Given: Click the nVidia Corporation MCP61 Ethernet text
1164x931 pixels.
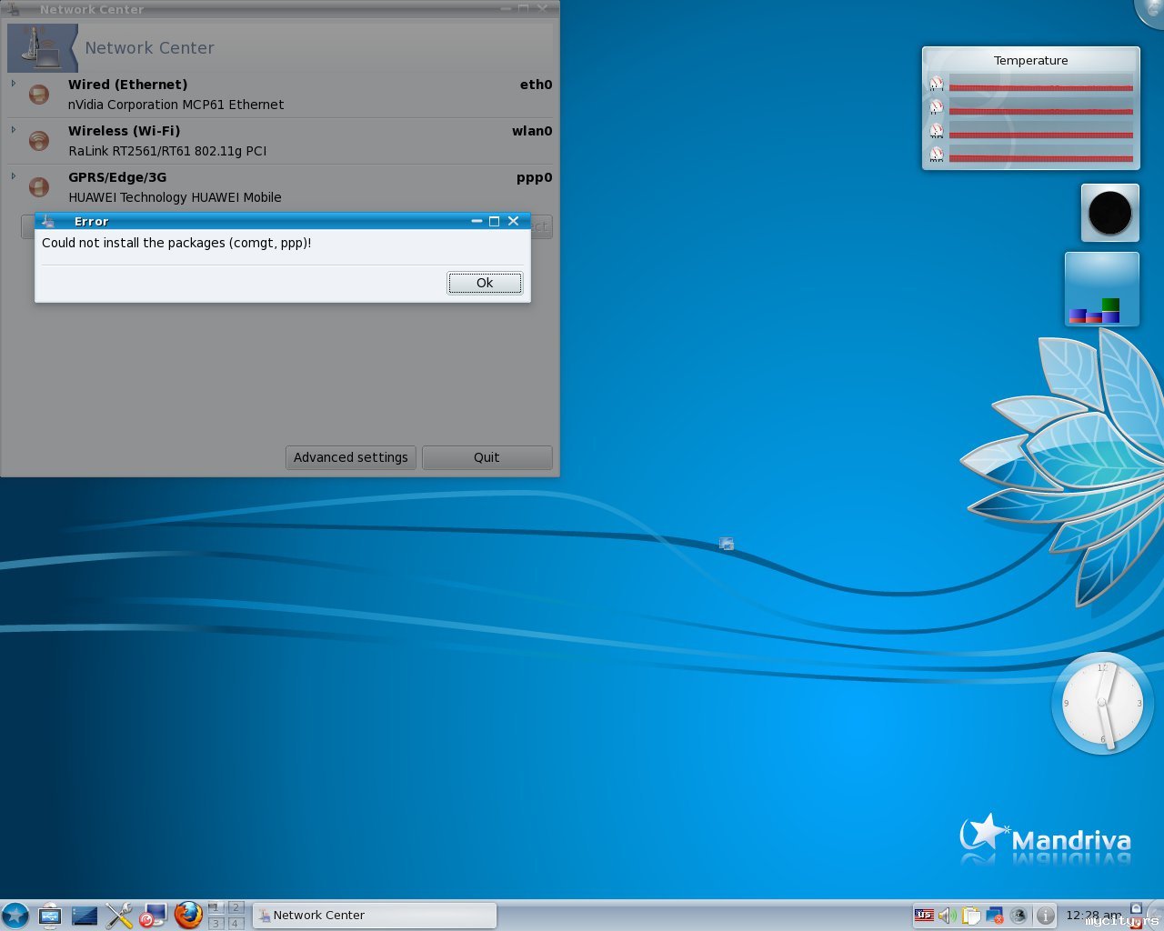Looking at the screenshot, I should 176,105.
